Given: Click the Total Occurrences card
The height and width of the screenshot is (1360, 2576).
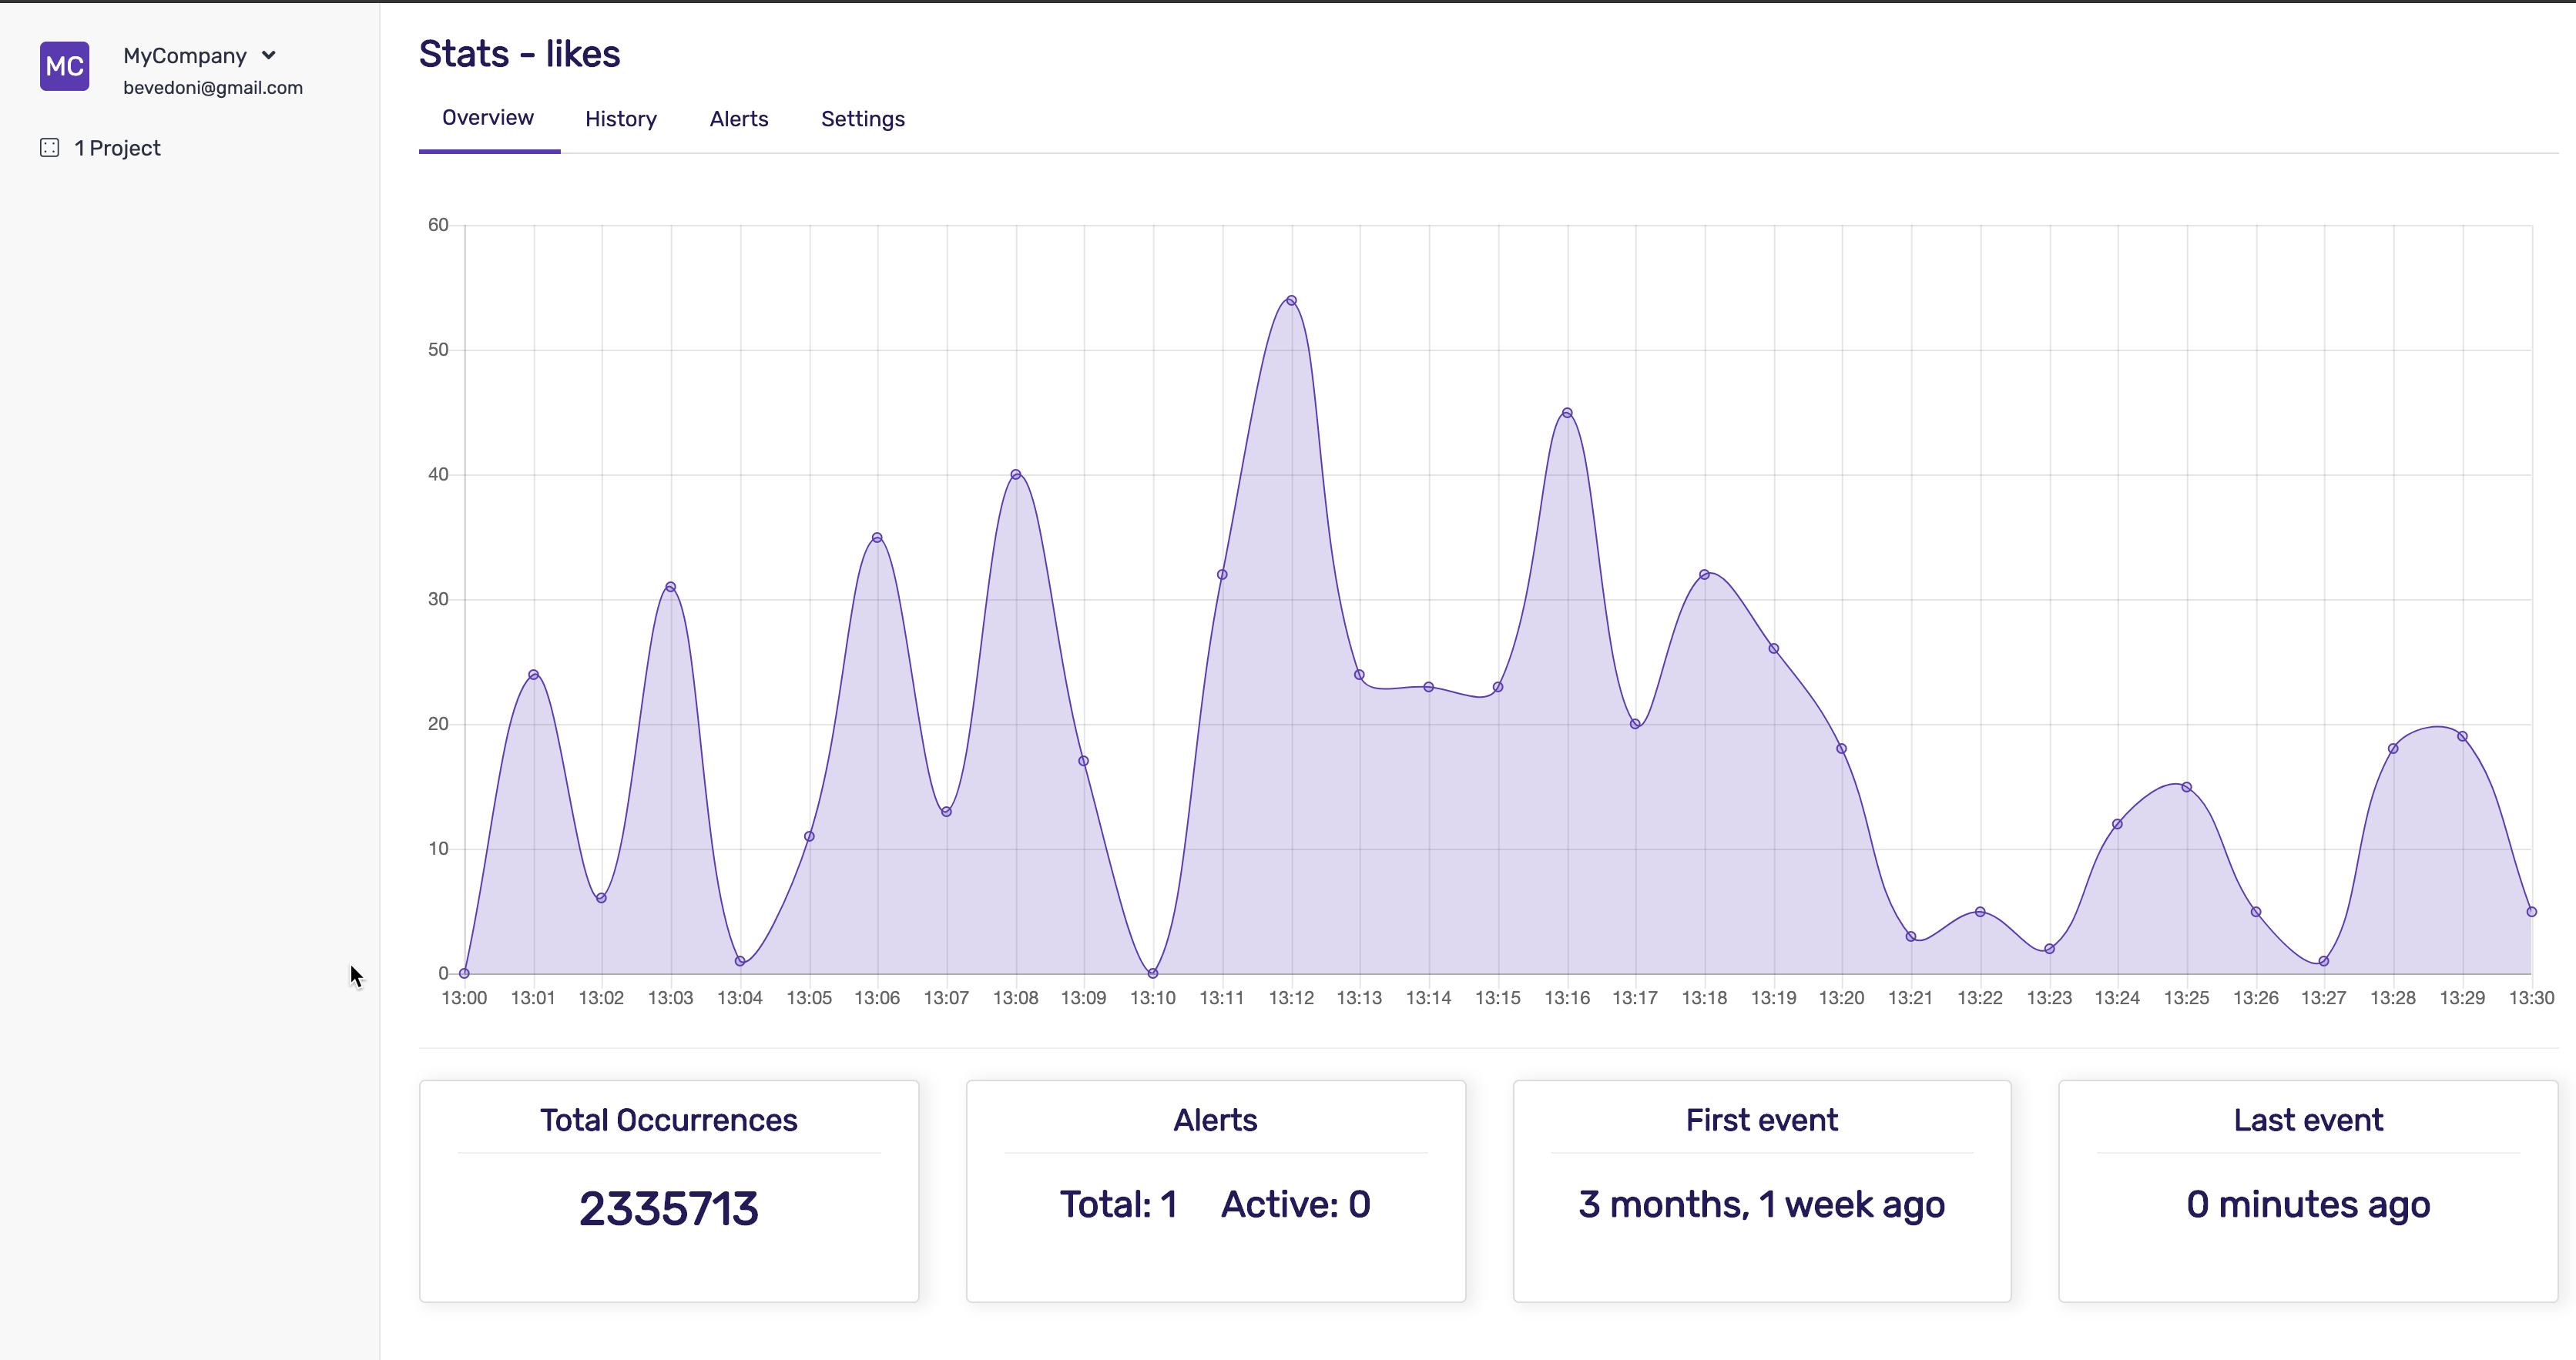Looking at the screenshot, I should click(668, 1190).
